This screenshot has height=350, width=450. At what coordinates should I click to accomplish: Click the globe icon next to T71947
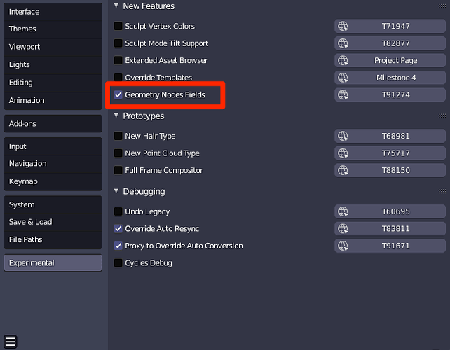click(x=343, y=27)
